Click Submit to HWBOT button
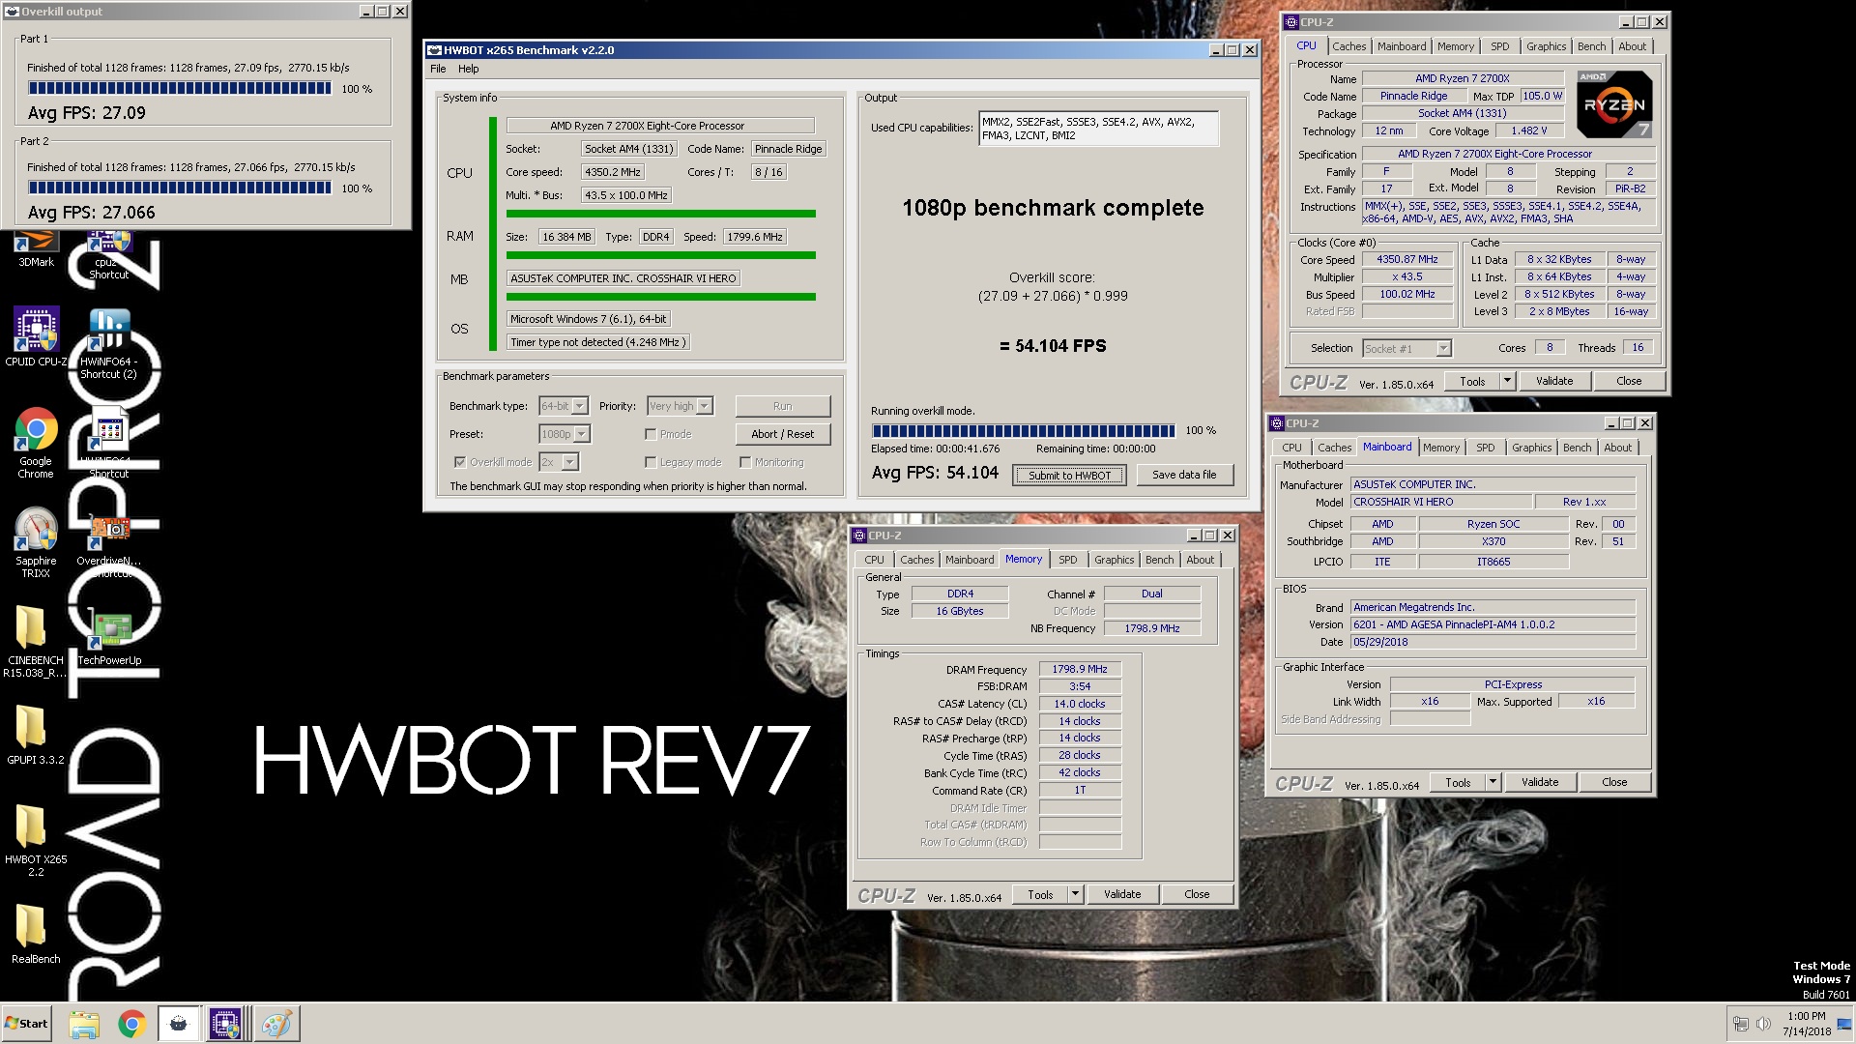Screen dimensions: 1856x1044 tap(1069, 475)
